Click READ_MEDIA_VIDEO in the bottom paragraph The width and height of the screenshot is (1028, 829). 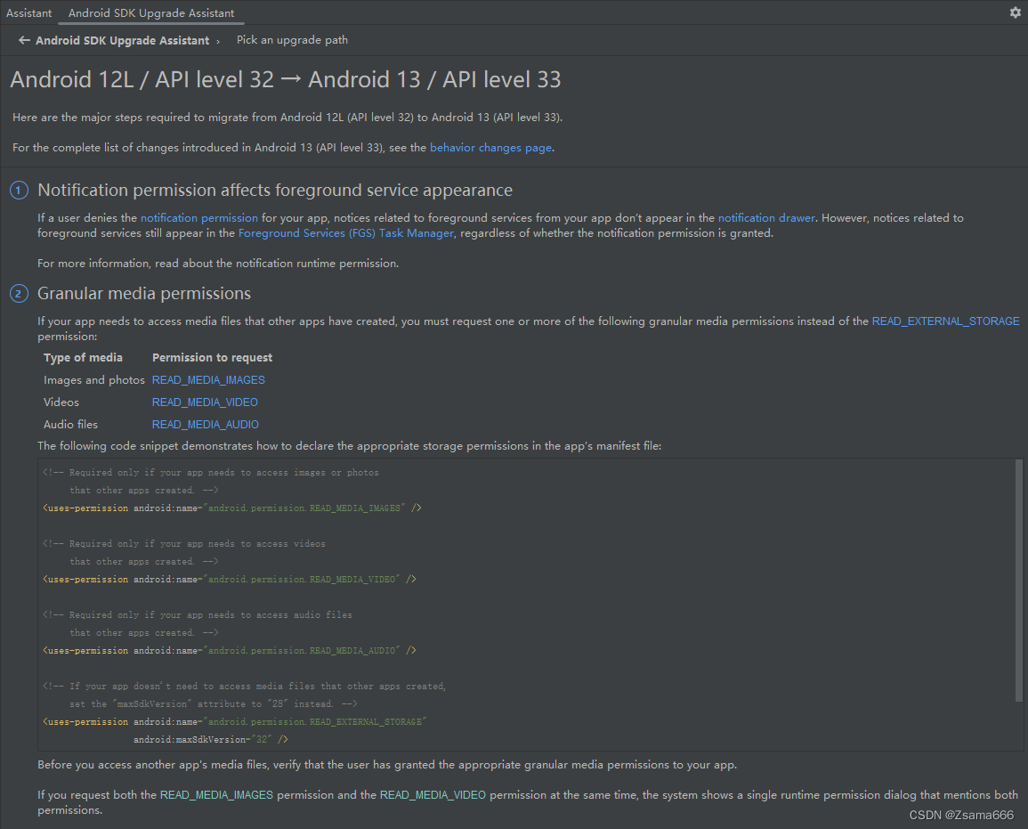pyautogui.click(x=433, y=794)
